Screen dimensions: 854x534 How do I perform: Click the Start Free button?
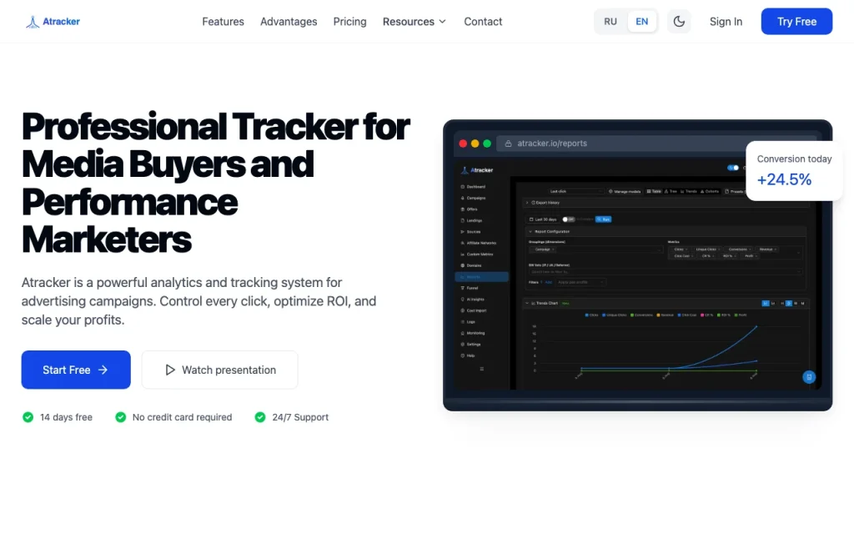76,370
